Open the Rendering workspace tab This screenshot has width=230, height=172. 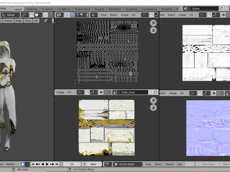point(131,9)
